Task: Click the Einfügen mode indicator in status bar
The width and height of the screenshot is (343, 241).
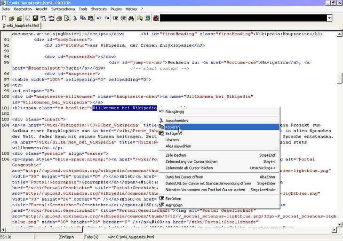Action: 67,237
